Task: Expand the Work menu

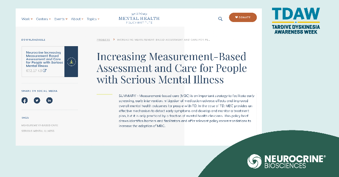Action: pyautogui.click(x=27, y=19)
